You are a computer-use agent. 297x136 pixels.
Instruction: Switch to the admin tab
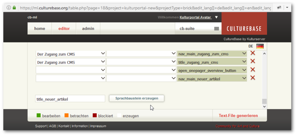(x=88, y=29)
